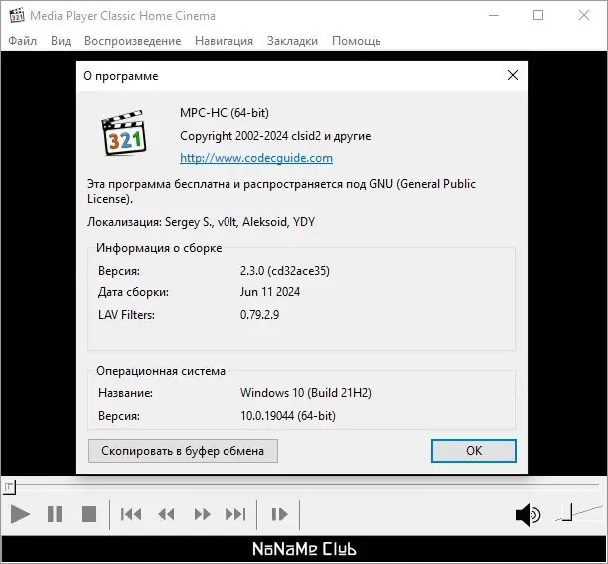Click the О программе dialog title
Image resolution: width=608 pixels, height=564 pixels.
[121, 76]
